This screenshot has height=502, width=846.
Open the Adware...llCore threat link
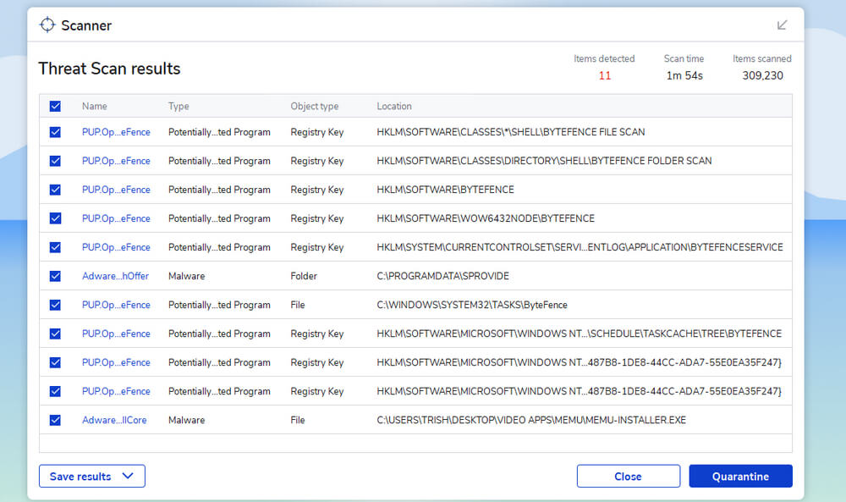click(114, 420)
